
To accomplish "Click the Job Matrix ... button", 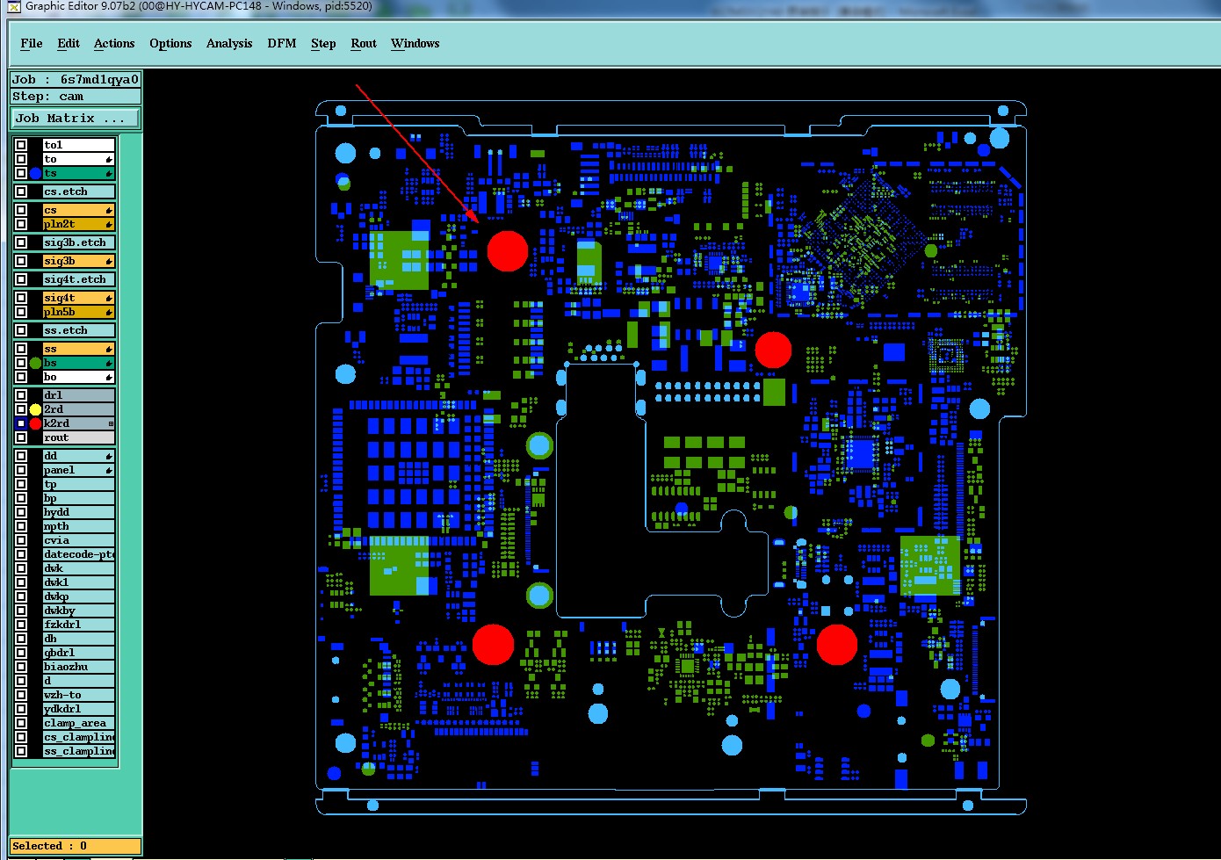I will coord(76,118).
